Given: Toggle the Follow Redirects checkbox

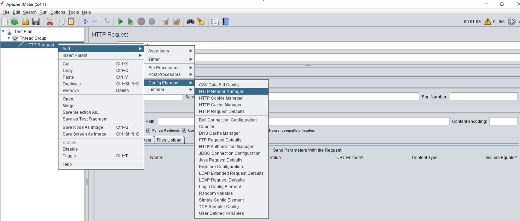Looking at the screenshot, I should click(x=148, y=130).
